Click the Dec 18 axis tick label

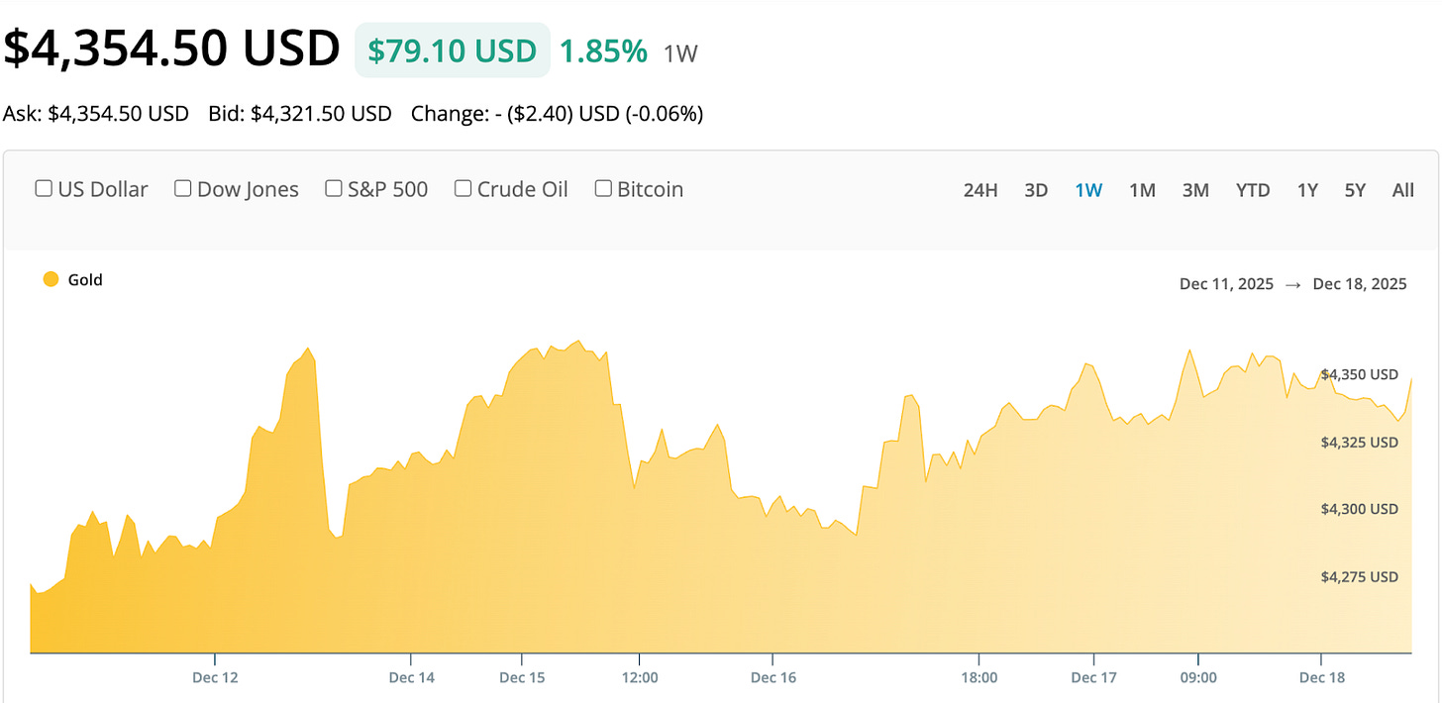(x=1320, y=677)
